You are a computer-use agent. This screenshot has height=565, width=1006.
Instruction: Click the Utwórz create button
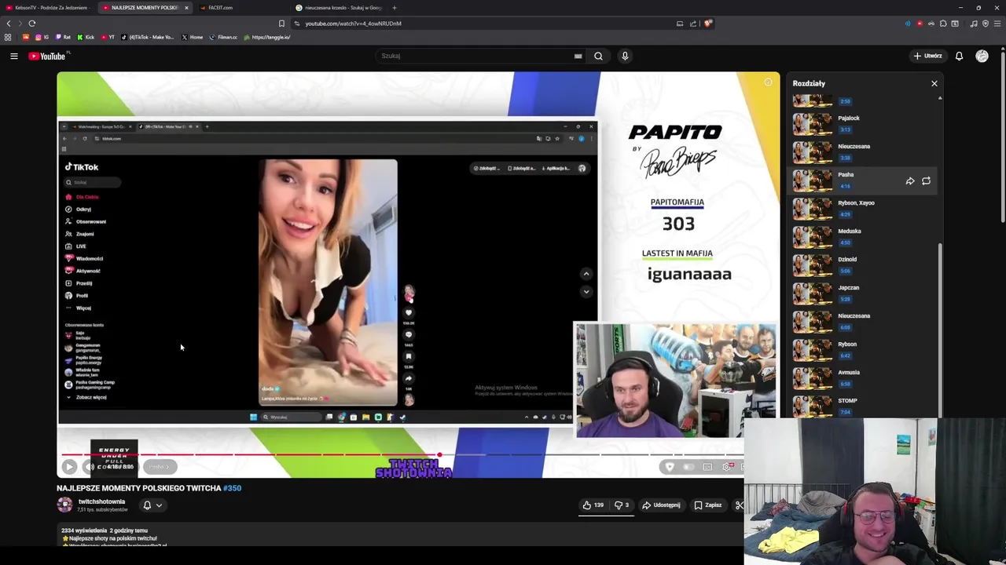(x=927, y=56)
